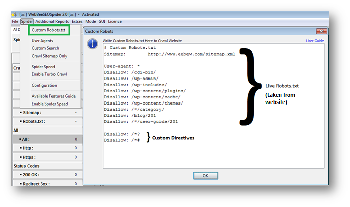
Task: Select the Sitemap row in sidebar
Action: 47,113
